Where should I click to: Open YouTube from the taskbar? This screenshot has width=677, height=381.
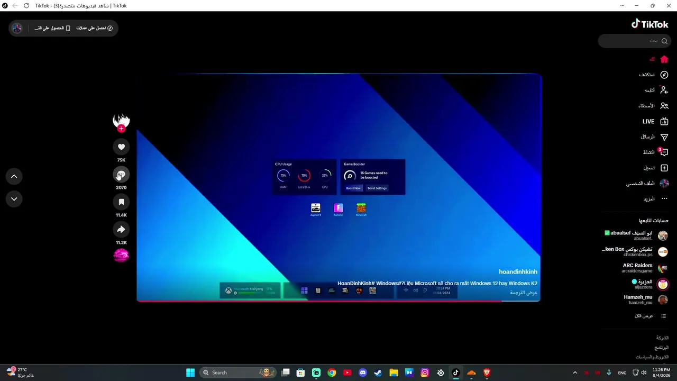click(347, 373)
